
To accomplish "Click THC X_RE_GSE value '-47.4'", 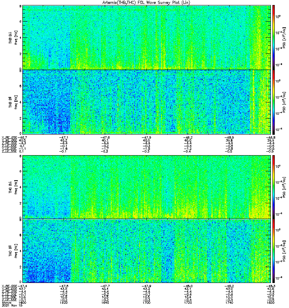I will 22,286.
